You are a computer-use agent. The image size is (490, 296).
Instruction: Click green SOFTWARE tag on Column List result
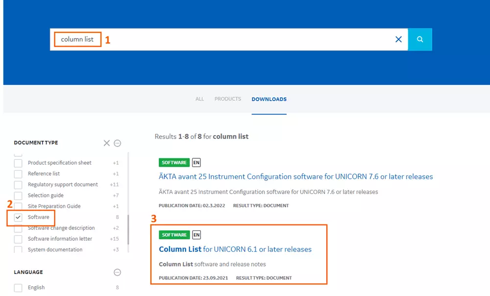[174, 235]
